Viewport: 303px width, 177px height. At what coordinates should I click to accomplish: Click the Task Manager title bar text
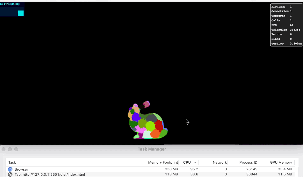pos(152,149)
